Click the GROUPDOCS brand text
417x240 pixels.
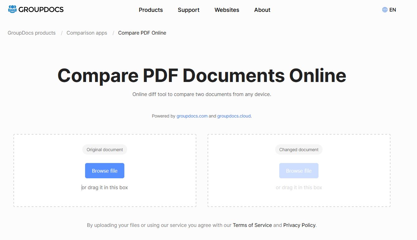[x=41, y=9]
